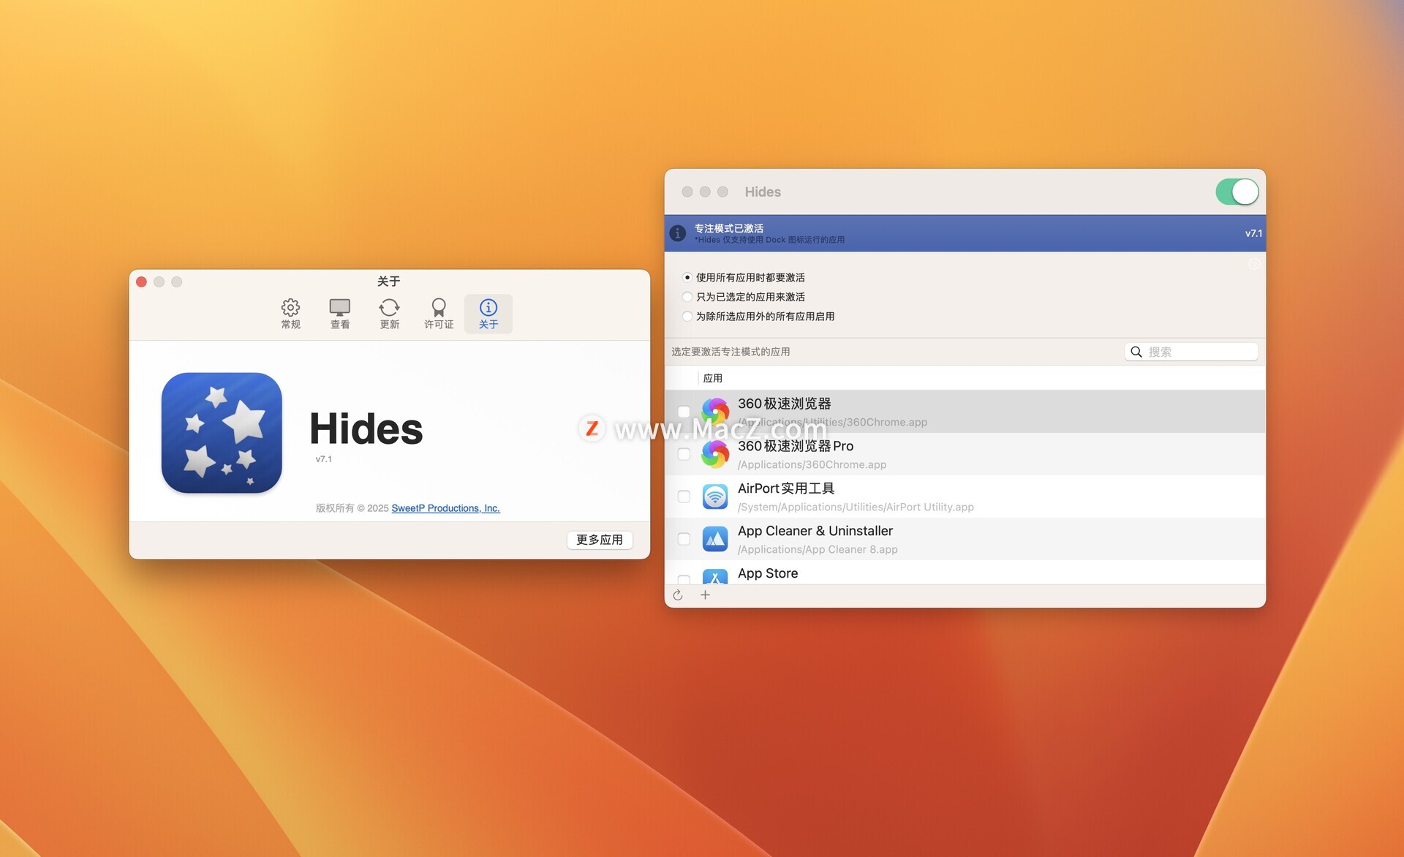Screen dimensions: 1404x857
Task: Select the App Store row text
Action: pyautogui.click(x=768, y=573)
